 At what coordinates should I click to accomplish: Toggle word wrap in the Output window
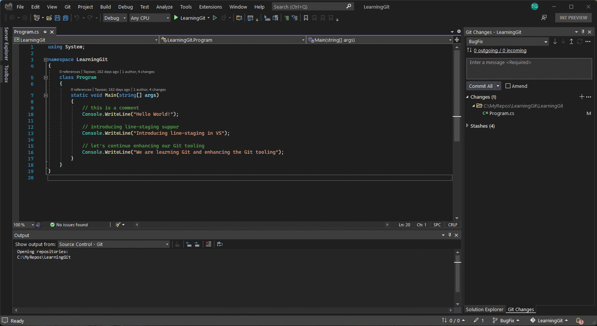coord(220,244)
